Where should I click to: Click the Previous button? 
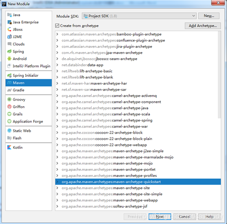tap(135, 217)
